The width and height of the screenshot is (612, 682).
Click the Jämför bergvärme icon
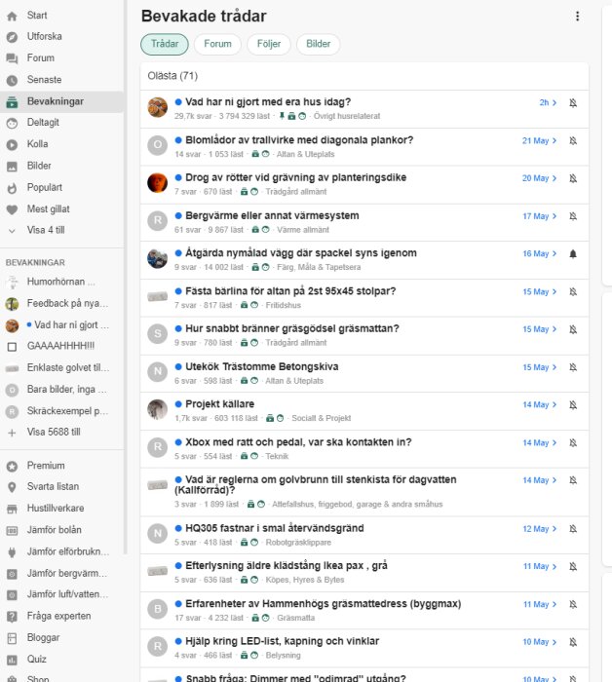pos(12,574)
